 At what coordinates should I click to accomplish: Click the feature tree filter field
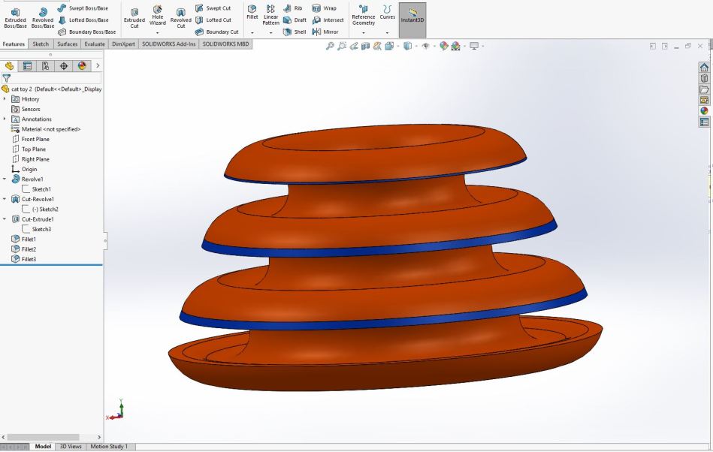(x=54, y=78)
